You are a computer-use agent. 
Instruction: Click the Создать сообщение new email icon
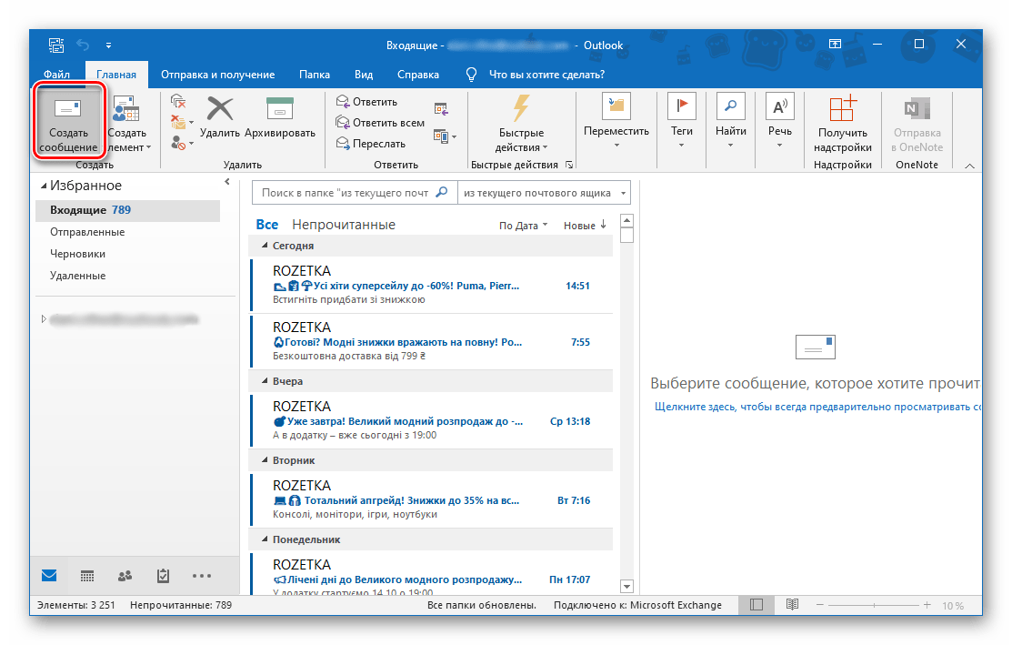(x=67, y=110)
